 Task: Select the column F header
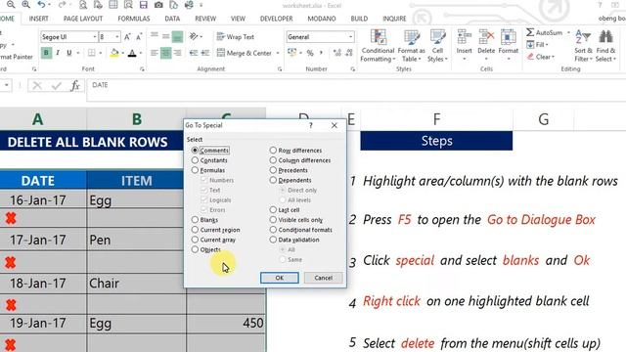coord(437,119)
